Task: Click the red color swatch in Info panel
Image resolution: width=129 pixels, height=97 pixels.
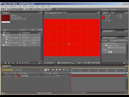Action: (103, 18)
